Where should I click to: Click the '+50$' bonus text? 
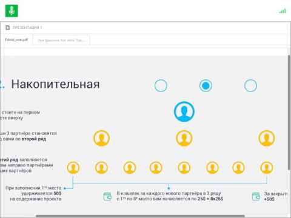point(269,199)
